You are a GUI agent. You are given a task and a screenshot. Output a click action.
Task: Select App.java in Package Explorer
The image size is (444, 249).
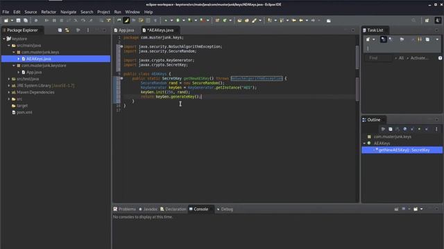34,72
